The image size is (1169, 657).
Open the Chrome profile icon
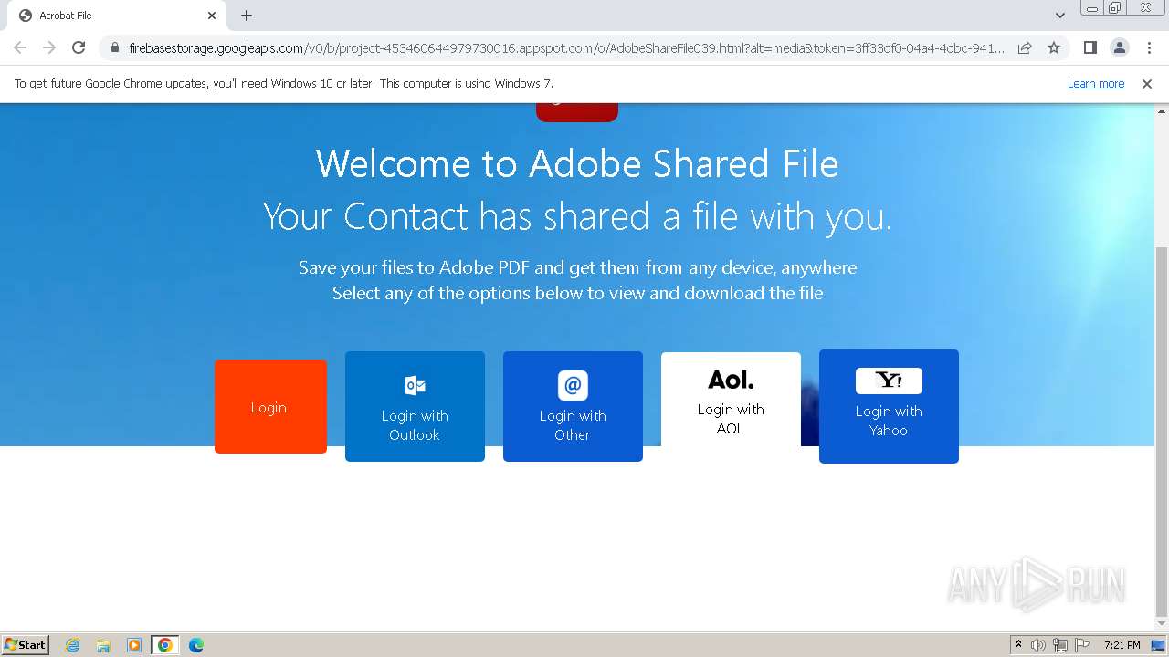tap(1119, 47)
